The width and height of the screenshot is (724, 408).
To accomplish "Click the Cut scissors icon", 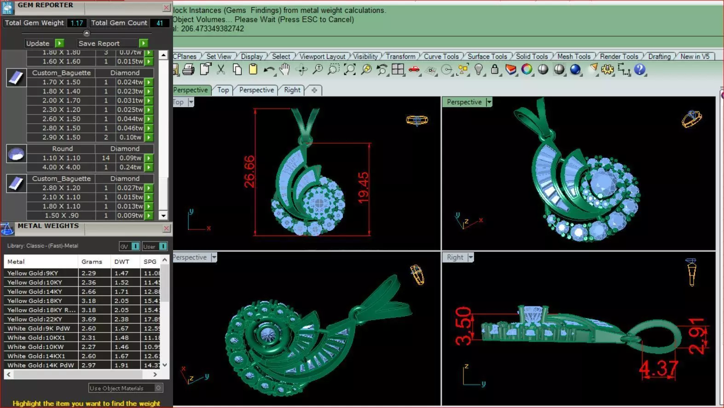I will (221, 69).
